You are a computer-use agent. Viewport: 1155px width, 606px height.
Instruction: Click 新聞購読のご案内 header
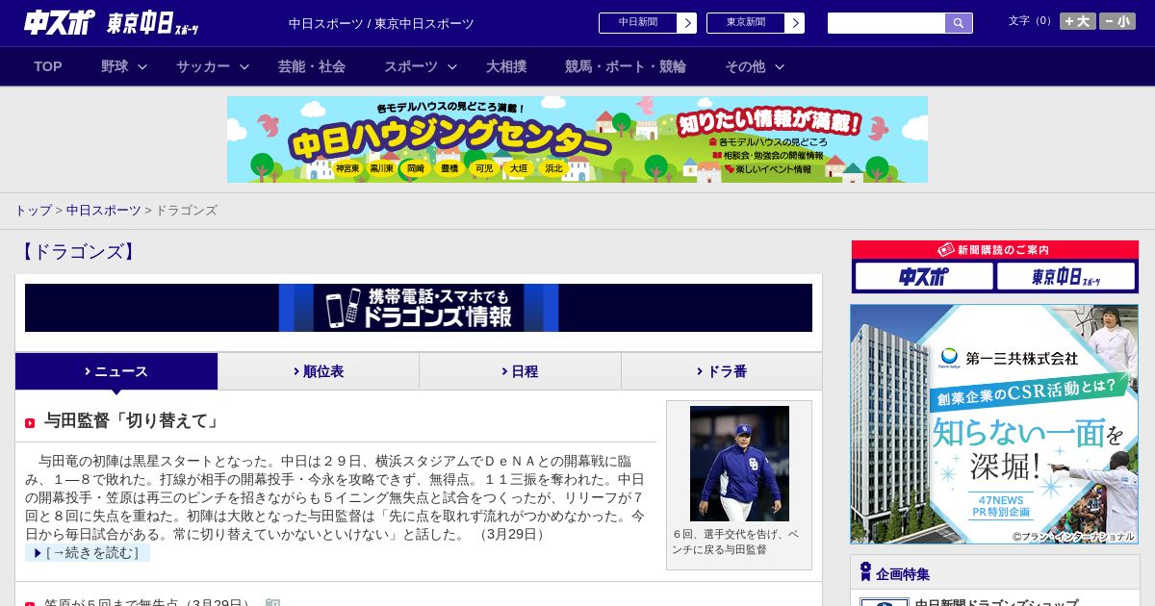click(995, 250)
